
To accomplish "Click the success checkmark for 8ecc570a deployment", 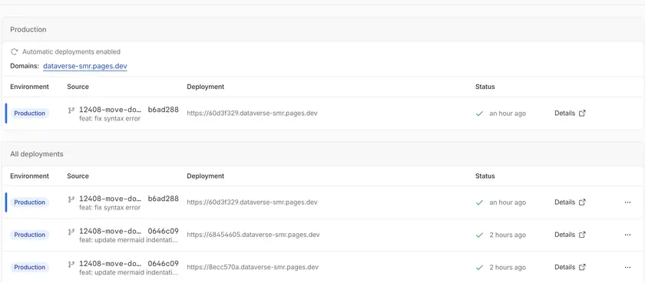I will pyautogui.click(x=479, y=268).
